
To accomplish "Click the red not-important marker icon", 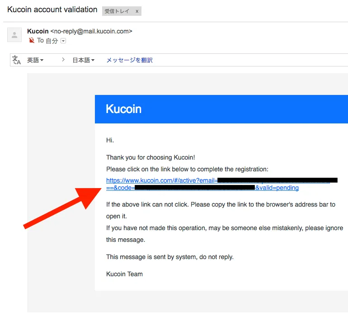I will 32,40.
